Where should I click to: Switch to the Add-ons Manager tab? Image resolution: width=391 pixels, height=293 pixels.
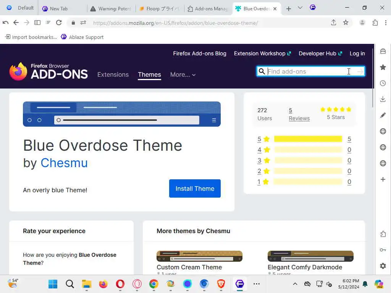coord(208,9)
